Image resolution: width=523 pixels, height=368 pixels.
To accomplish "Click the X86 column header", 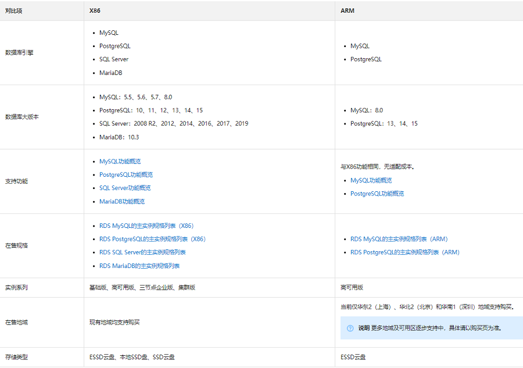I will (95, 10).
